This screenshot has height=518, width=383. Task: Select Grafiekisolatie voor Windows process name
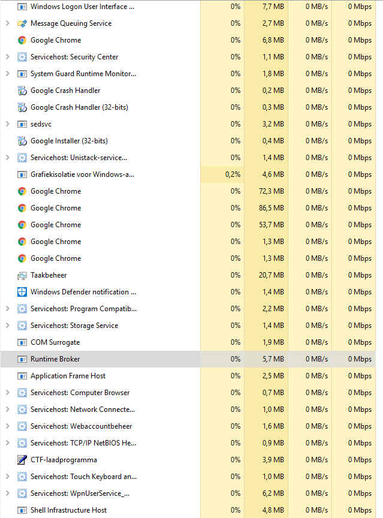(x=83, y=174)
